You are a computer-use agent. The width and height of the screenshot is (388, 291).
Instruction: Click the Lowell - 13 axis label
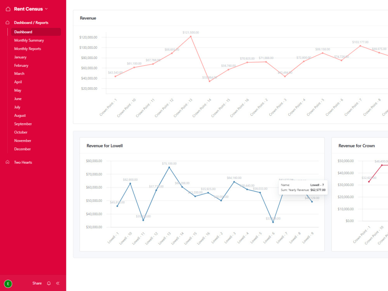point(165,239)
